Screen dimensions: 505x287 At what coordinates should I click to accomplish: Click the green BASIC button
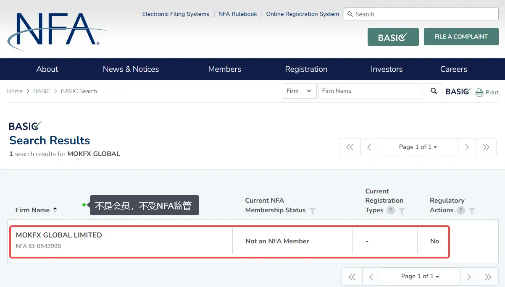393,37
